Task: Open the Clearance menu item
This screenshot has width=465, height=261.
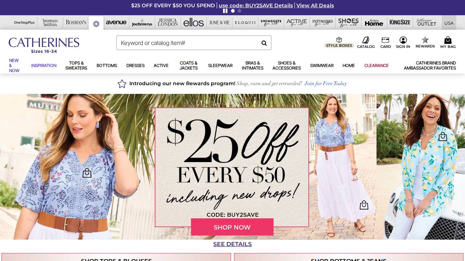Action: (x=376, y=66)
